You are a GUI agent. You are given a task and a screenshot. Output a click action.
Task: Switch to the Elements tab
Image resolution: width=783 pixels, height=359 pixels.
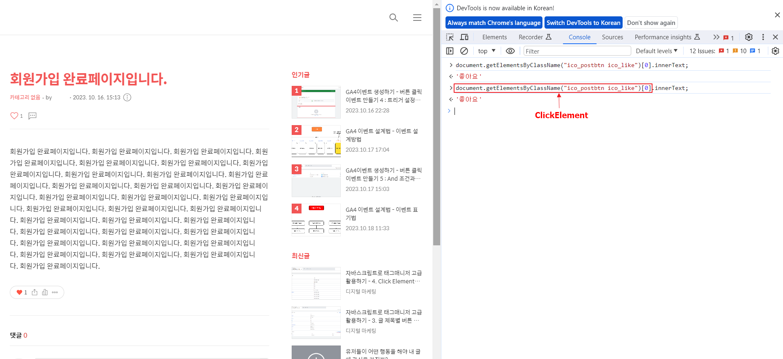coord(494,37)
